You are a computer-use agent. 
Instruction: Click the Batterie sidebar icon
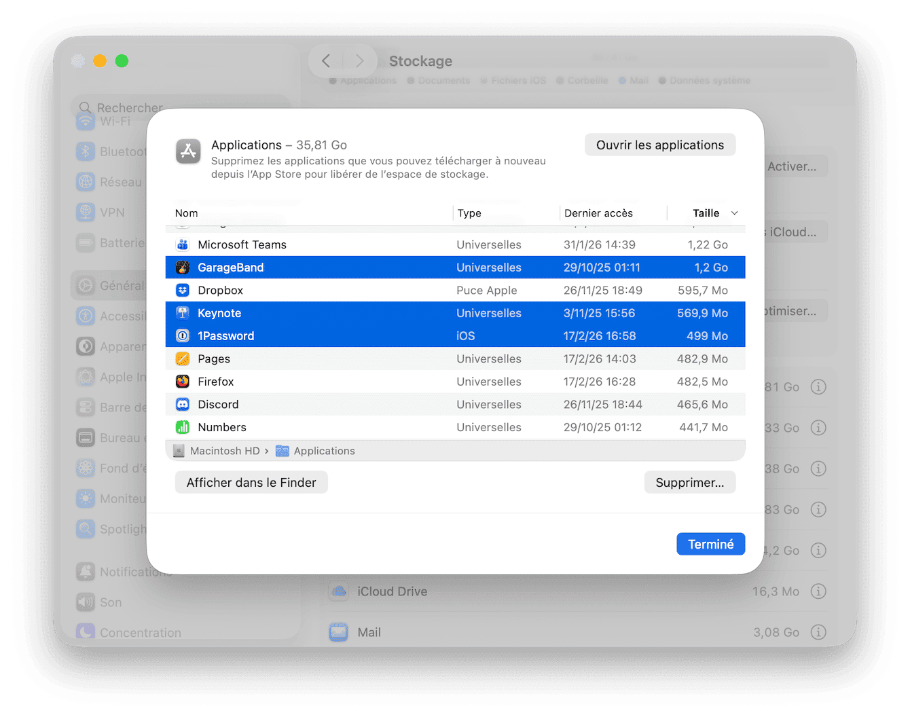(x=86, y=242)
